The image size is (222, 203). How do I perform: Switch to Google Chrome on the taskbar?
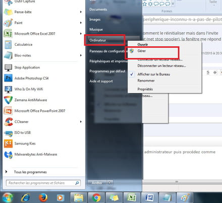pyautogui.click(x=96, y=197)
